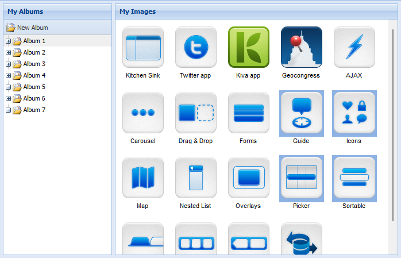Select the Album 4 tree row

pyautogui.click(x=57, y=75)
